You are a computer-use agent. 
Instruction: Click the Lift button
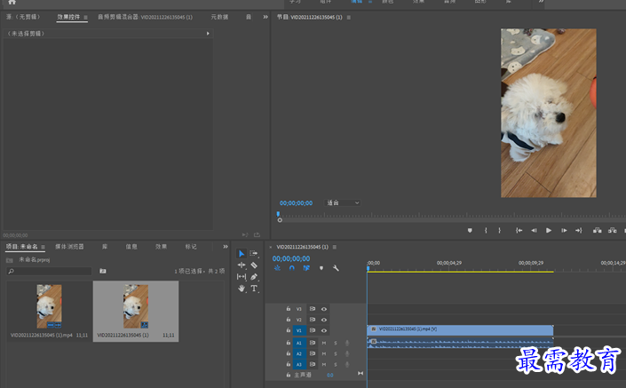[598, 230]
